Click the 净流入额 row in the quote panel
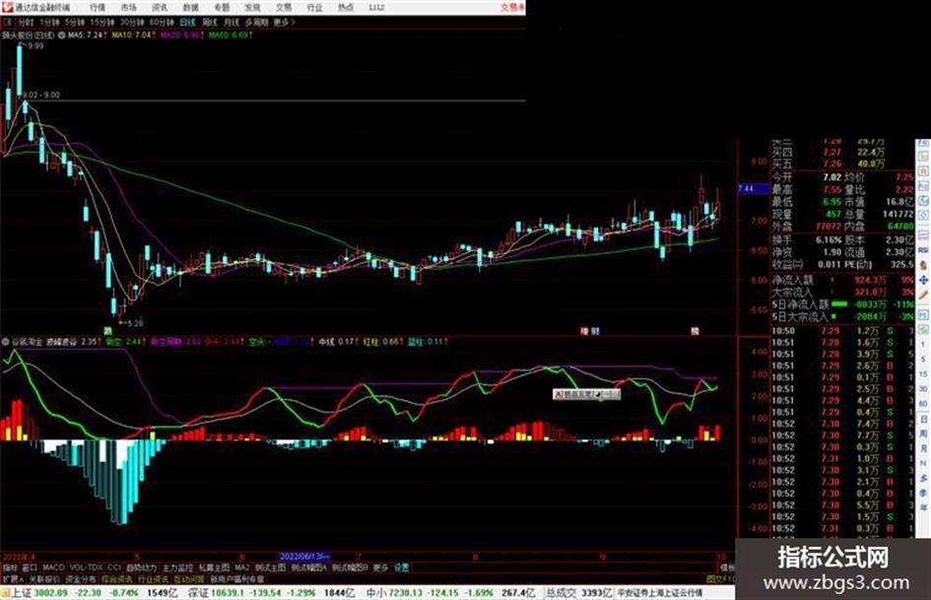This screenshot has height=600, width=931. click(842, 279)
